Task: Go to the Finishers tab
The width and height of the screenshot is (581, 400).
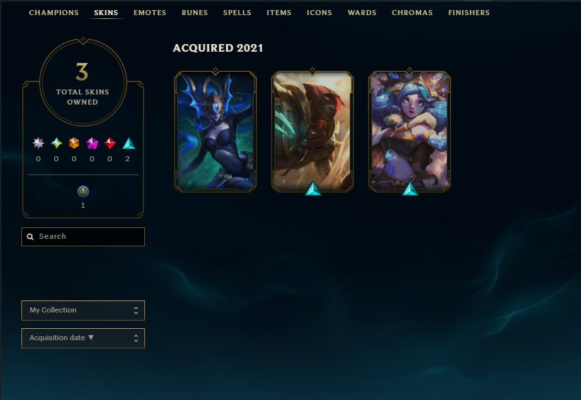Action: click(x=469, y=13)
